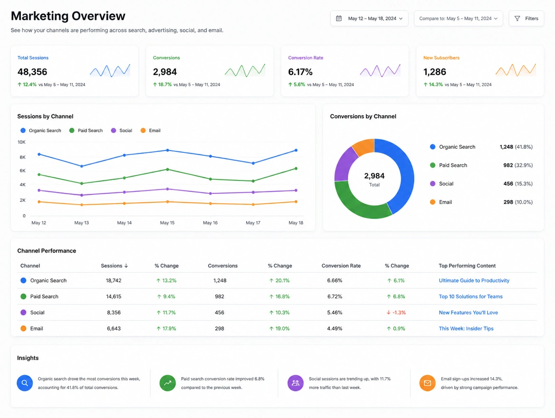Toggle Organic Search series in line chart legend

click(x=41, y=131)
